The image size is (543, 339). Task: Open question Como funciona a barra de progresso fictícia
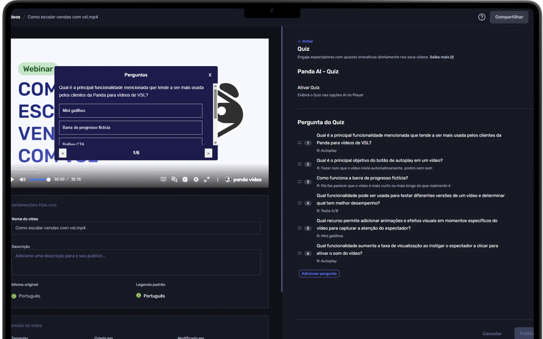pyautogui.click(x=362, y=178)
